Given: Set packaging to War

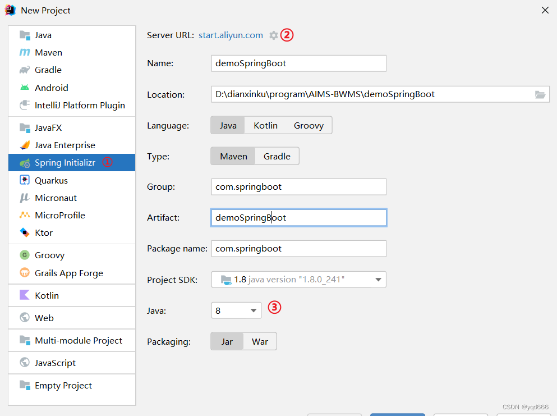Looking at the screenshot, I should tap(260, 342).
